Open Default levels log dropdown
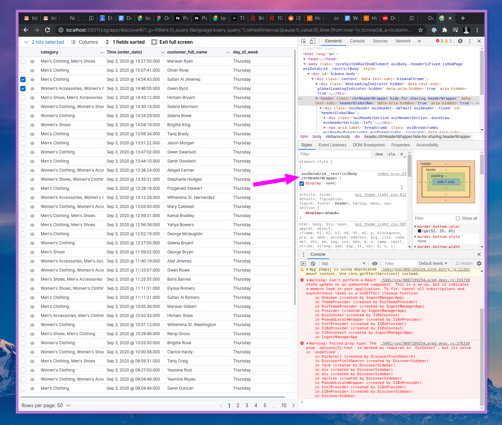The image size is (502, 425). (433, 263)
